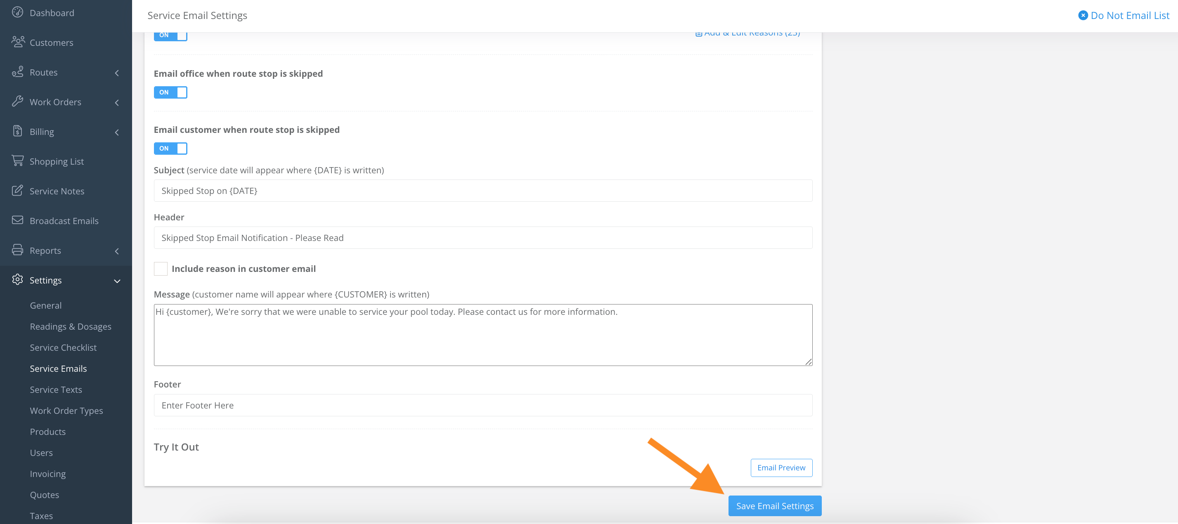
Task: Click Save Email Settings button
Action: click(775, 506)
